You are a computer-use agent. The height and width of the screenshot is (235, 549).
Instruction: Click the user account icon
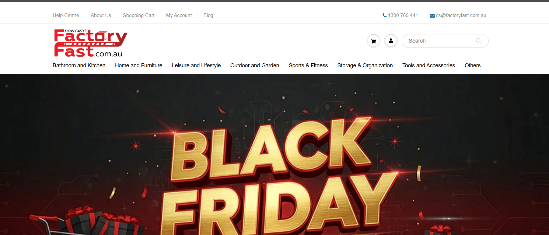391,41
